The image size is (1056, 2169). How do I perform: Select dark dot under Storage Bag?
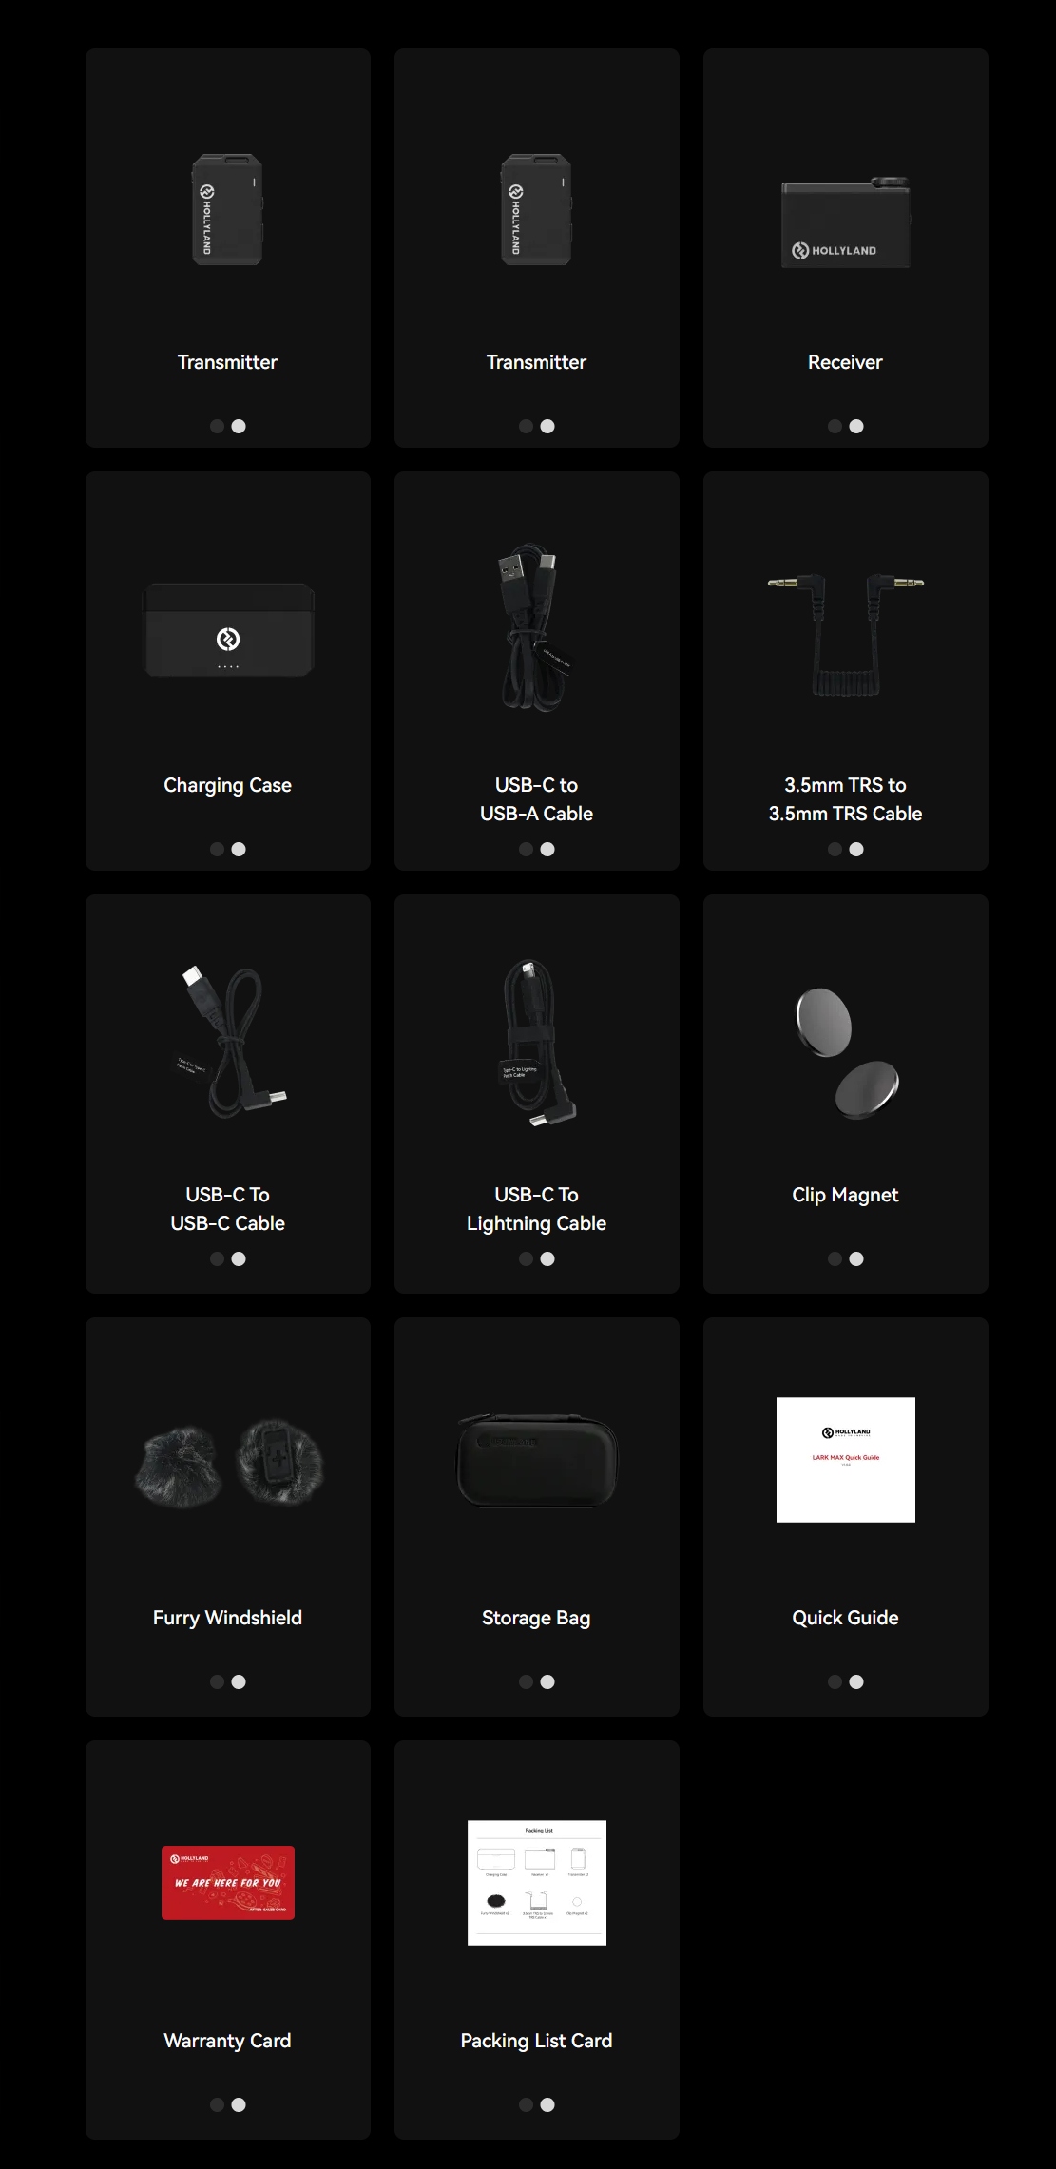(526, 1681)
